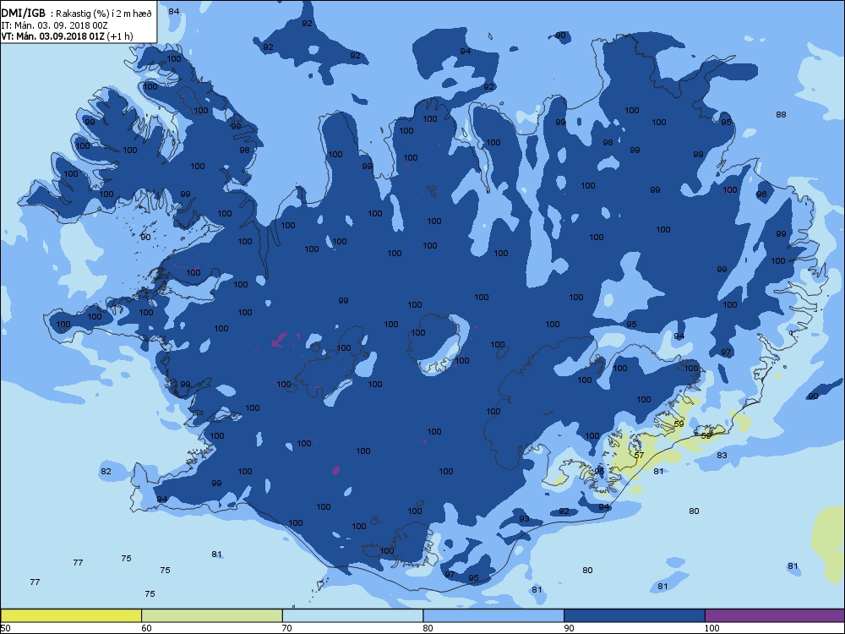Click the 'VT: Mán. 03.09.2018 01Z (+1 h)' line
The image size is (845, 634).
(67, 36)
